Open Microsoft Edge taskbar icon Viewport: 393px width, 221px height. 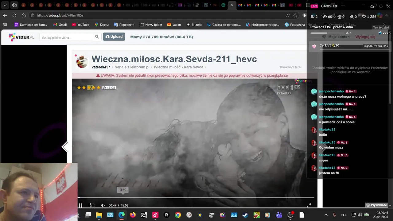click(122, 215)
